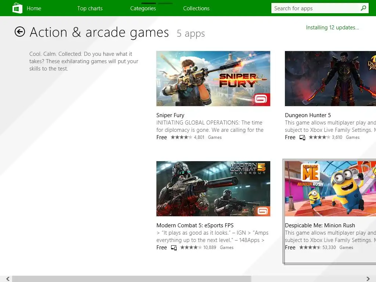Open the Top charts section
Image resolution: width=376 pixels, height=282 pixels.
pyautogui.click(x=90, y=8)
